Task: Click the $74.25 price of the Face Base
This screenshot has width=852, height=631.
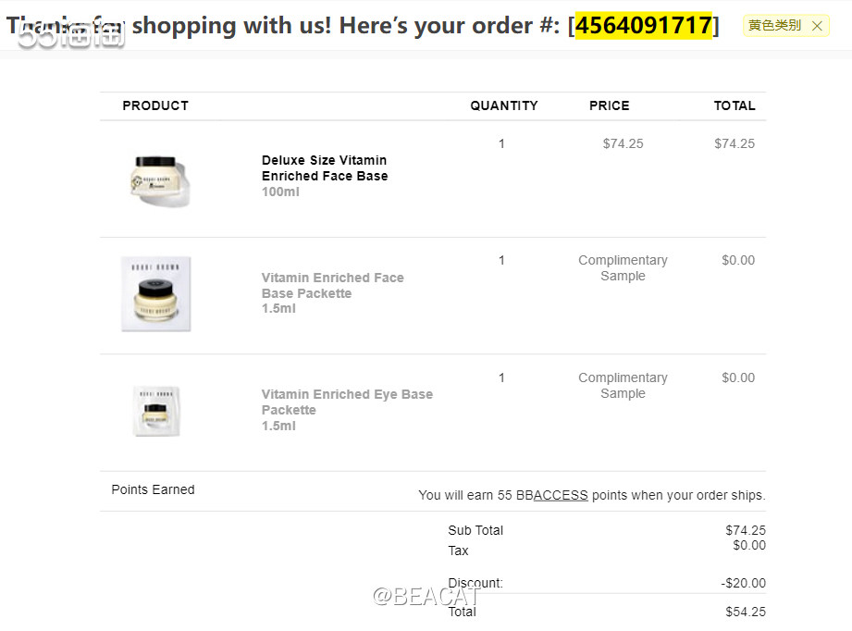Action: pyautogui.click(x=623, y=143)
